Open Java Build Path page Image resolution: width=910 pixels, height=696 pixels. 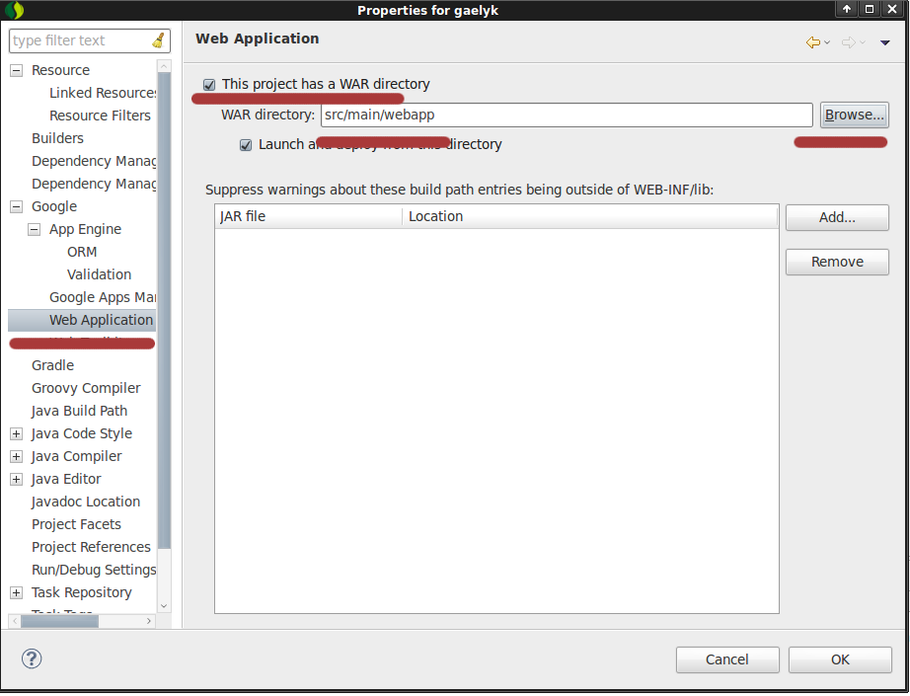pos(80,411)
